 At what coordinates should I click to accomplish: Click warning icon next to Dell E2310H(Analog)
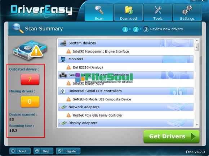(x=68, y=67)
